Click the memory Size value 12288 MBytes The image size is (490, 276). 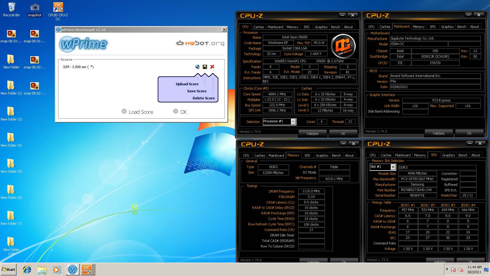tap(273, 173)
